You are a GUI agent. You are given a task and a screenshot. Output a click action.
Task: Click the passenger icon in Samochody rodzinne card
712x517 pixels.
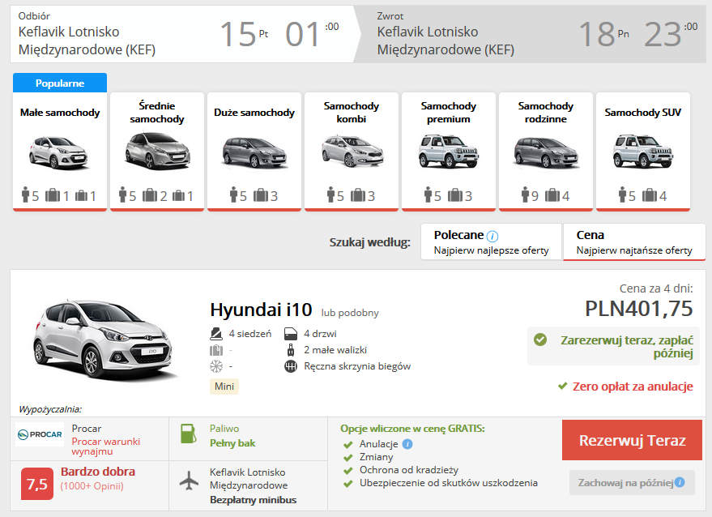(x=526, y=194)
